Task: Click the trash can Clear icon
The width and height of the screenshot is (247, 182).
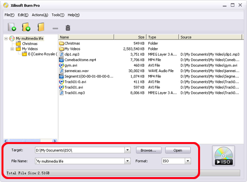Action: (x=68, y=28)
